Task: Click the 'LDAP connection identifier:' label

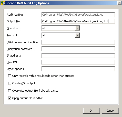Action: tap(23, 42)
